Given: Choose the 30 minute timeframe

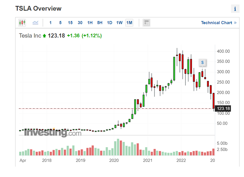Looking at the screenshot, I should click(80, 23).
